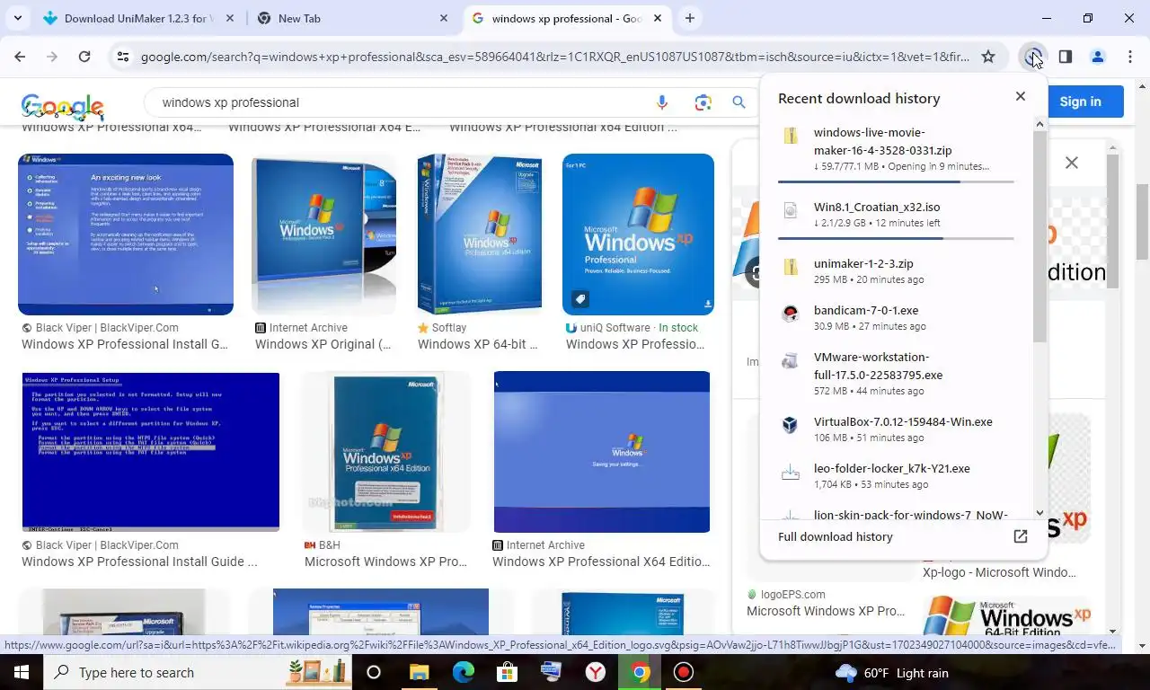Open the blue setup partition screen thumbnail
Viewport: 1150px width, 690px height.
point(151,452)
